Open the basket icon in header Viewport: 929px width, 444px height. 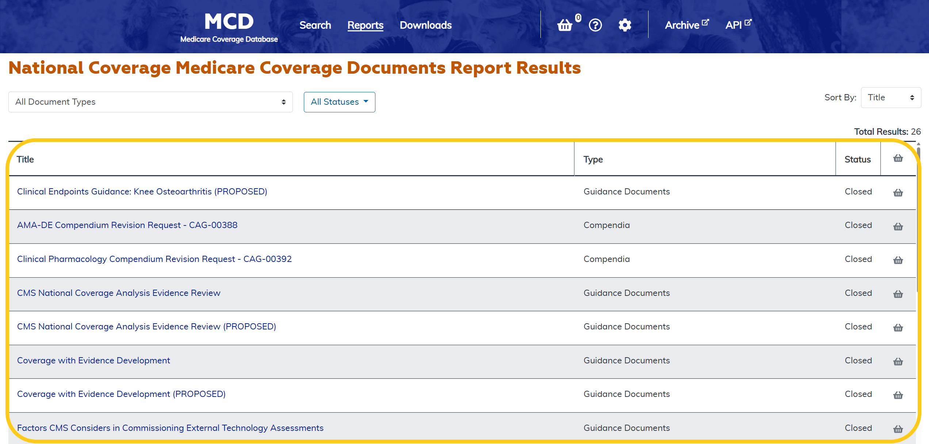pyautogui.click(x=565, y=25)
